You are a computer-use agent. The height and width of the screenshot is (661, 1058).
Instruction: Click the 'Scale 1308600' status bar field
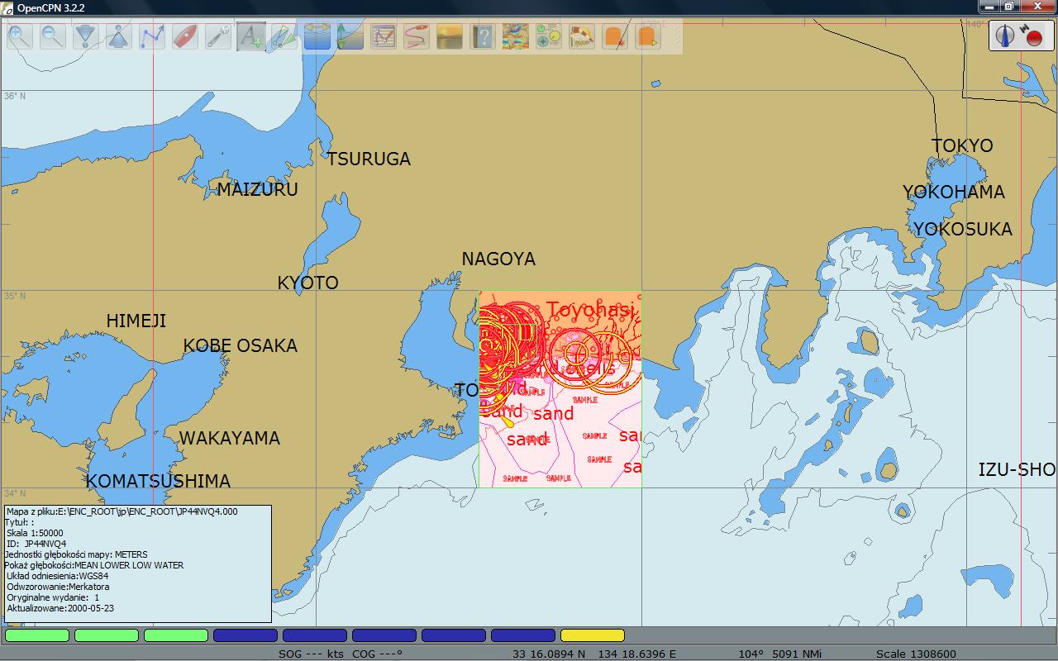[x=916, y=654]
